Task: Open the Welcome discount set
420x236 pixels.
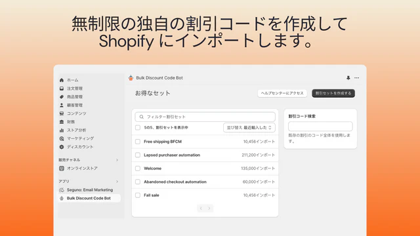Action: point(153,168)
